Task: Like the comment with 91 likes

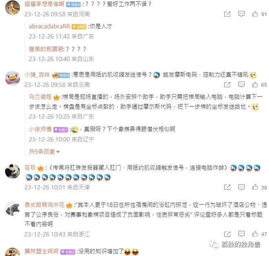Action: [x=255, y=14]
